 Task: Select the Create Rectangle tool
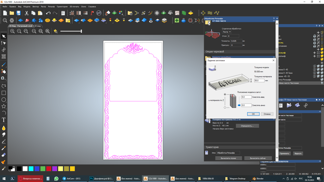(4, 93)
